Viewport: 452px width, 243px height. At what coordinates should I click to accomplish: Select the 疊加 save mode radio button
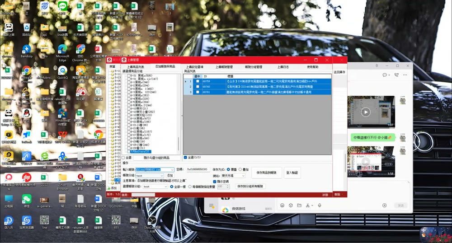pos(240,169)
